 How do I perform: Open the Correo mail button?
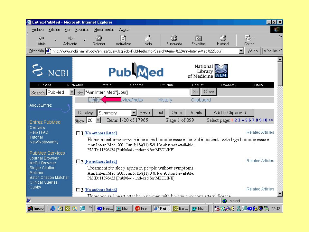[x=249, y=41]
